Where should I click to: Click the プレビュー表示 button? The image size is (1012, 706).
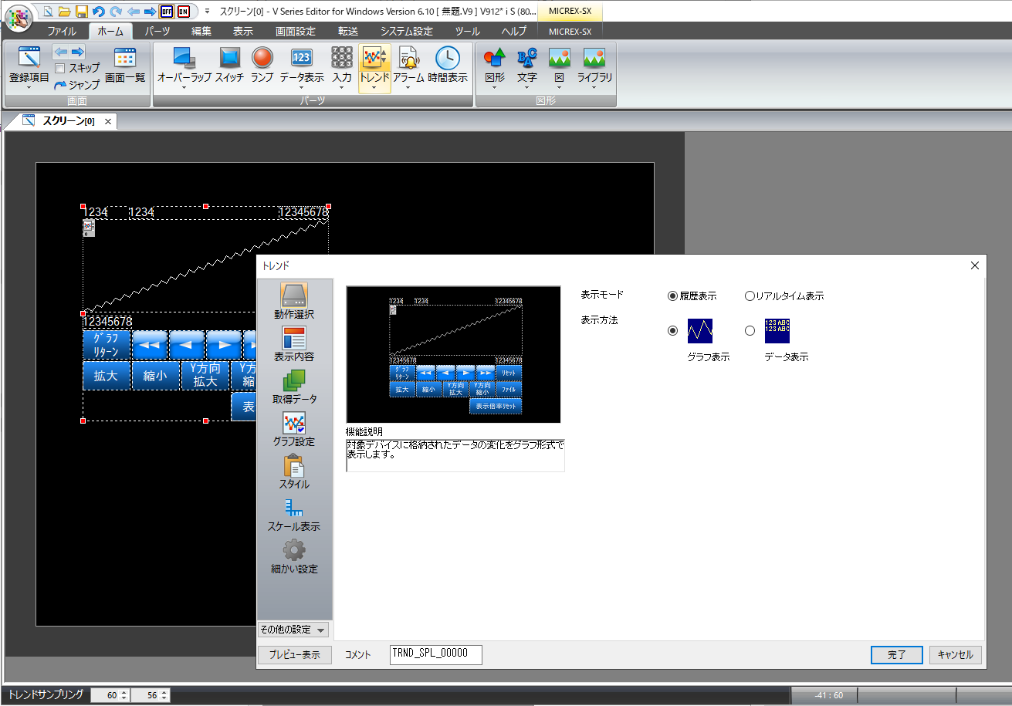click(294, 654)
